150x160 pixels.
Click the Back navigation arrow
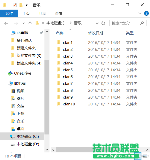click(6, 23)
